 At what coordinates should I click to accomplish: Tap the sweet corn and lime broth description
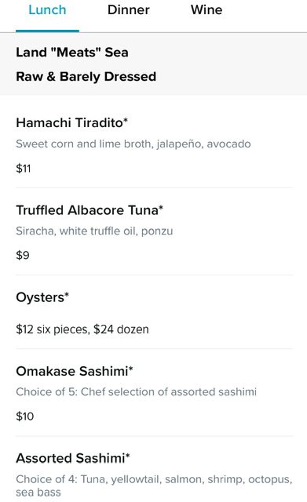(x=133, y=144)
